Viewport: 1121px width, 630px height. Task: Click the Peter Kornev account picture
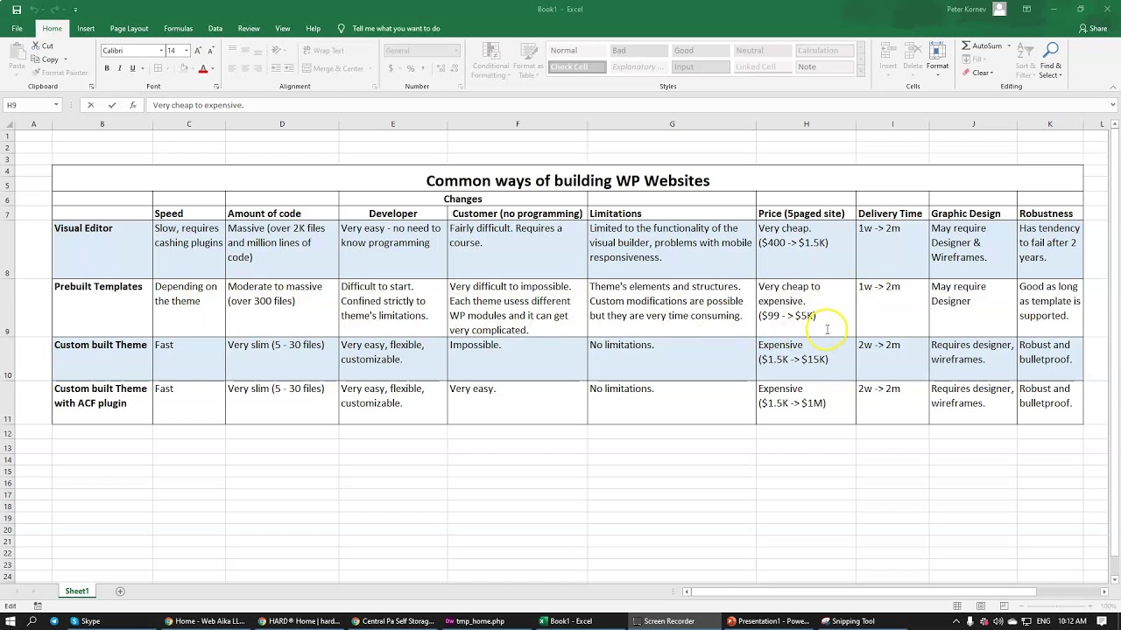[1001, 10]
